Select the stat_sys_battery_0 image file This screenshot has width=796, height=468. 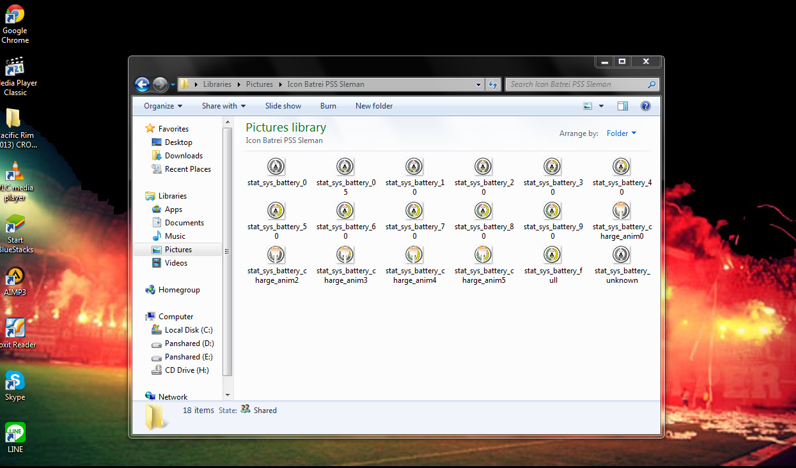pos(276,172)
